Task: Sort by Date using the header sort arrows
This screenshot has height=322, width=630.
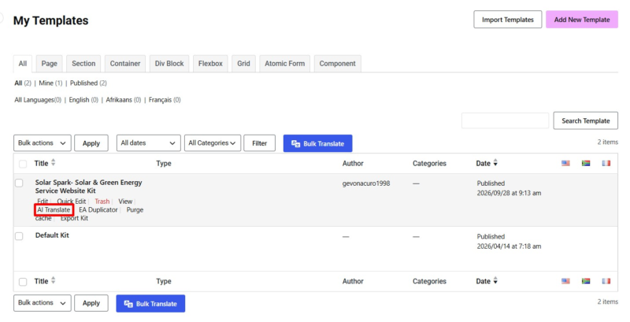Action: tap(495, 163)
